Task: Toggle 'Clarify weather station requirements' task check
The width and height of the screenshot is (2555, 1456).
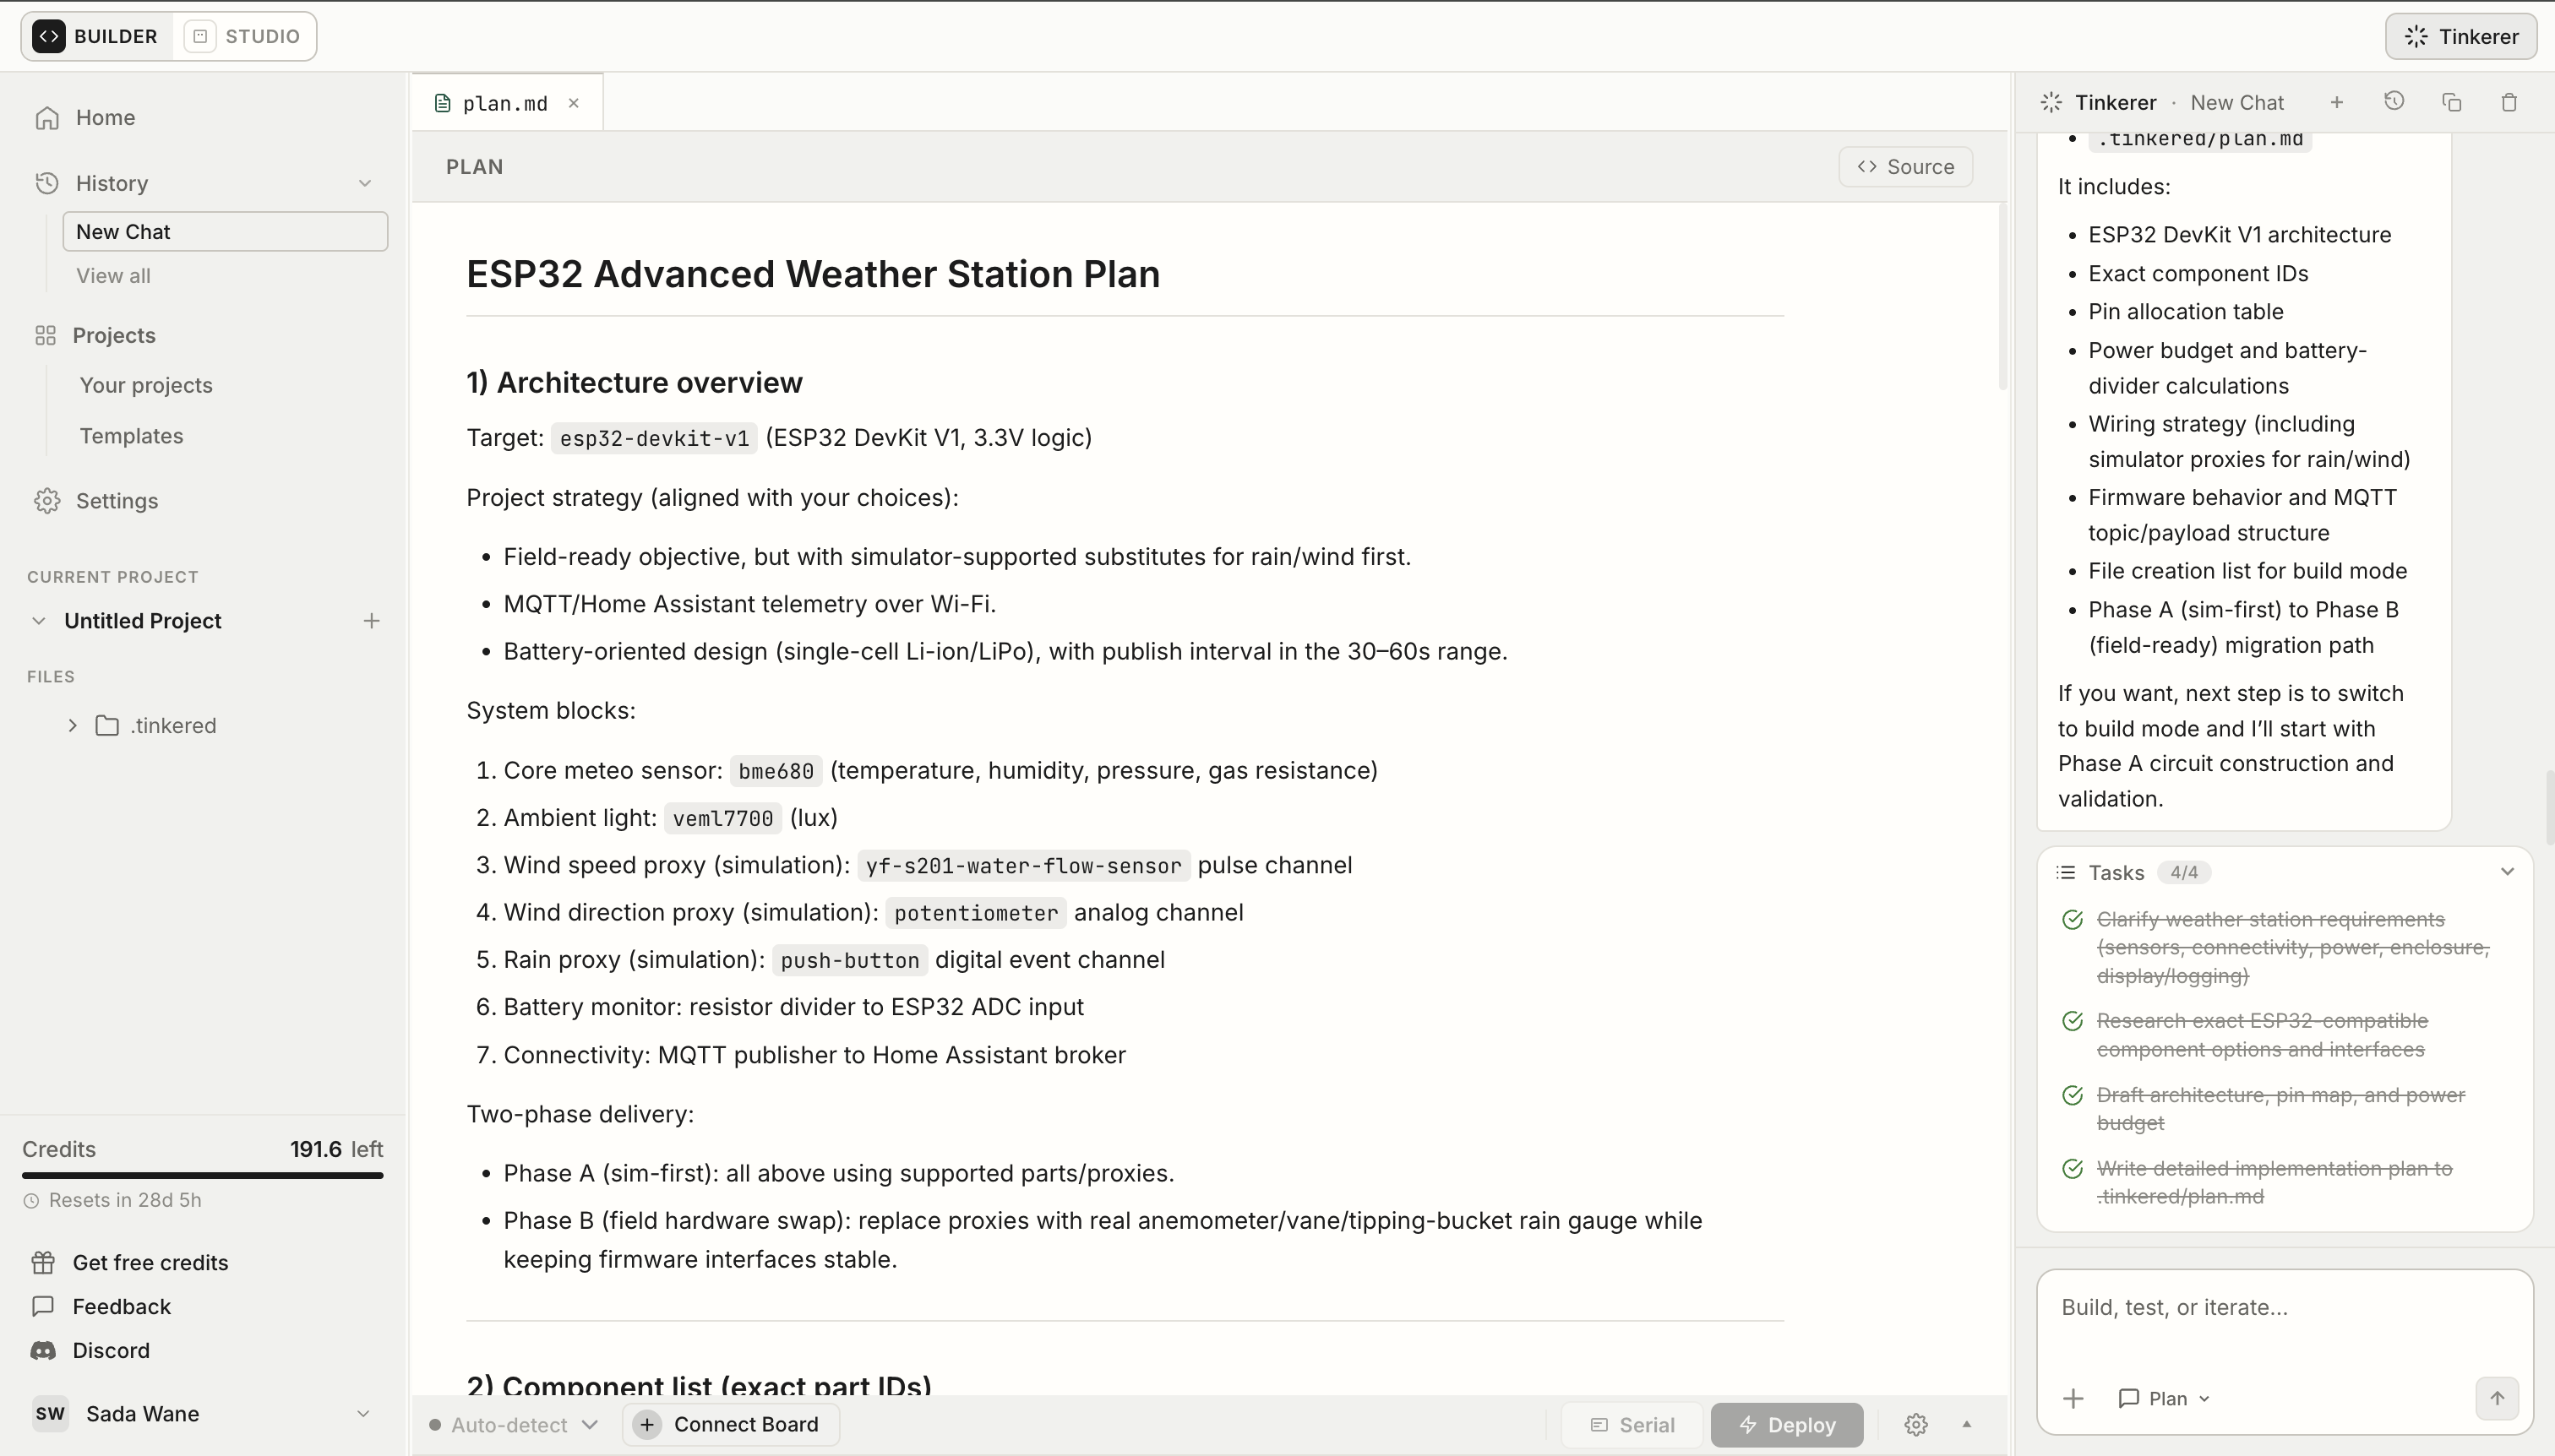Action: coord(2073,919)
